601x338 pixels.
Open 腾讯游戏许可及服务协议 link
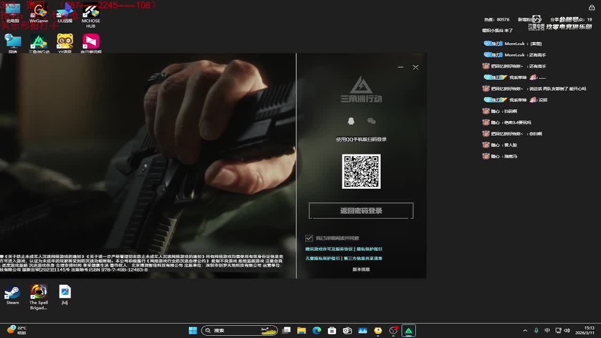[329, 249]
